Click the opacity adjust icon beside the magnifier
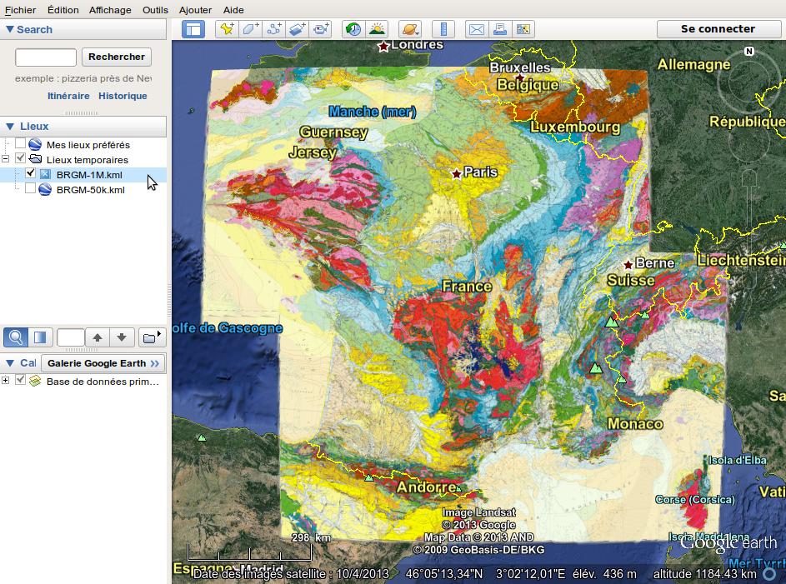 (x=40, y=337)
